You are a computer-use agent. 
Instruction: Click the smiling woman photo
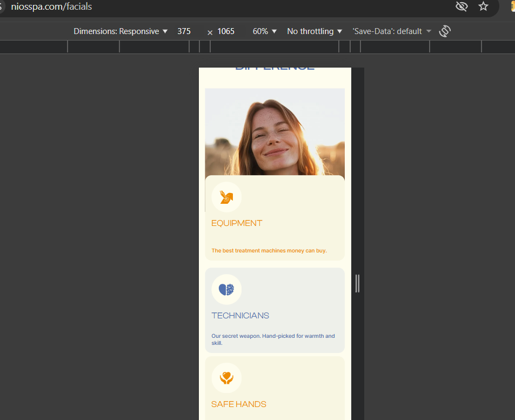275,132
